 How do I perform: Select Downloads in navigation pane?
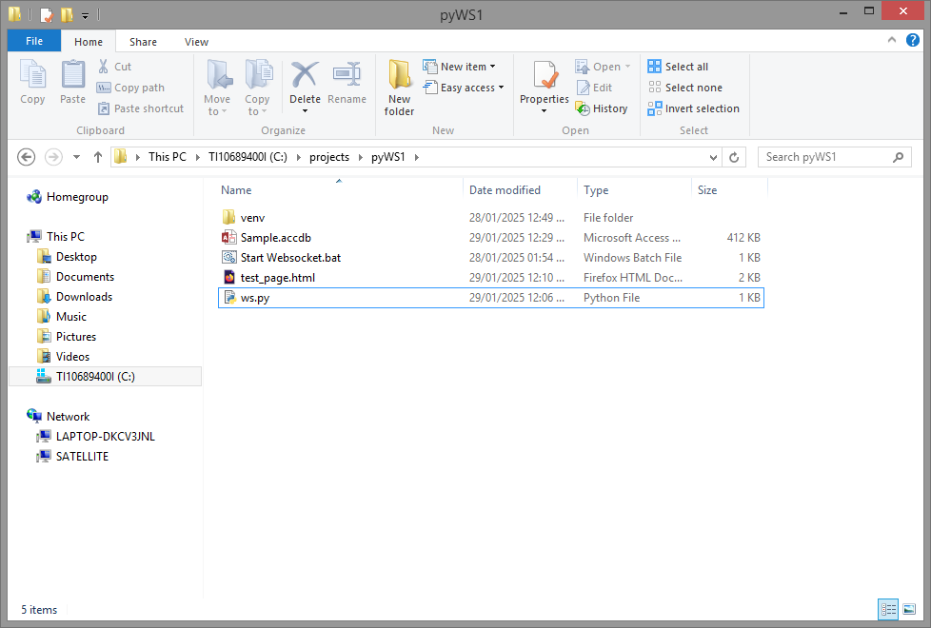tap(75, 297)
